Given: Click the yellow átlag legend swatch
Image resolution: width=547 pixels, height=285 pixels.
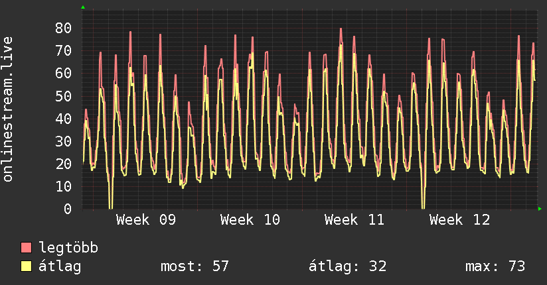Looking at the screenshot, I should click(26, 266).
